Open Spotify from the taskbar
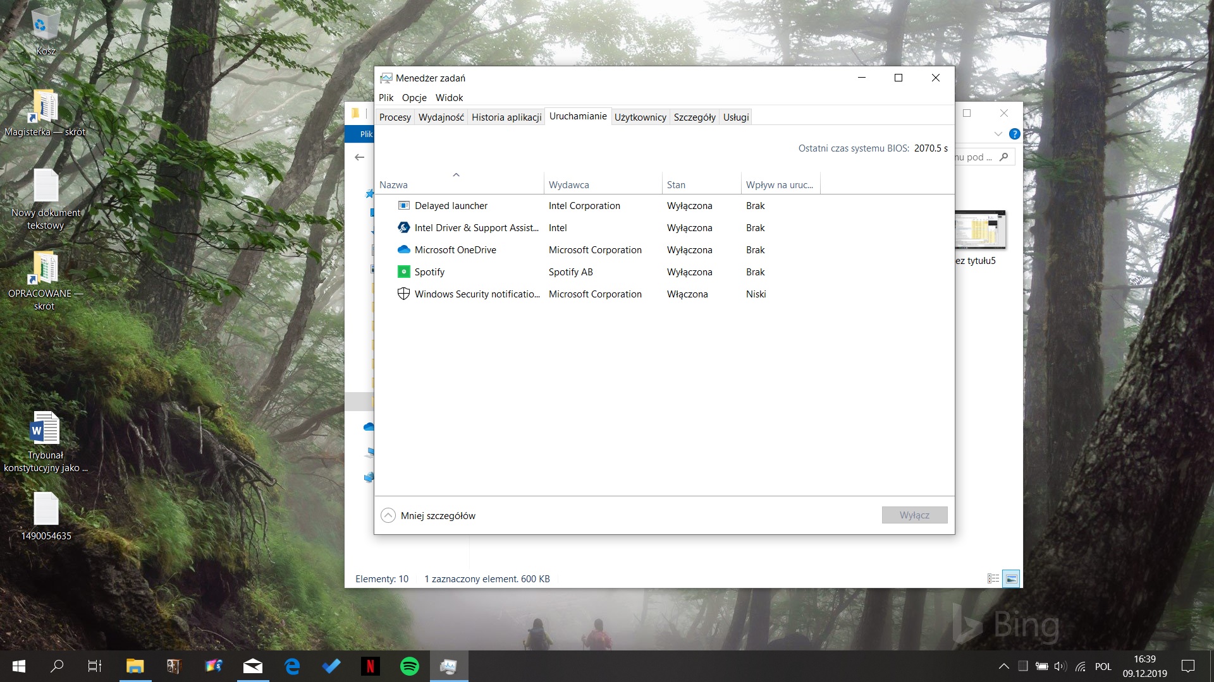1214x682 pixels. tap(410, 666)
